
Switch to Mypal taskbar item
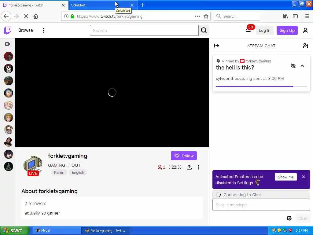(x=57, y=231)
